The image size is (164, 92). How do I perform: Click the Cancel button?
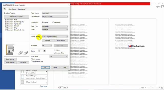click(x=55, y=67)
